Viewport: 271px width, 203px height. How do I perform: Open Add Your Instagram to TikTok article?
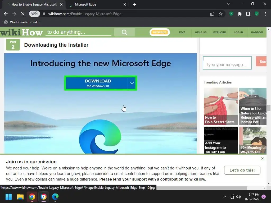(221, 140)
